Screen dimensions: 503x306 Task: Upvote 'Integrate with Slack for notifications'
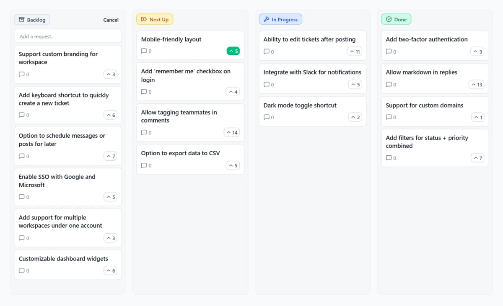click(x=355, y=84)
